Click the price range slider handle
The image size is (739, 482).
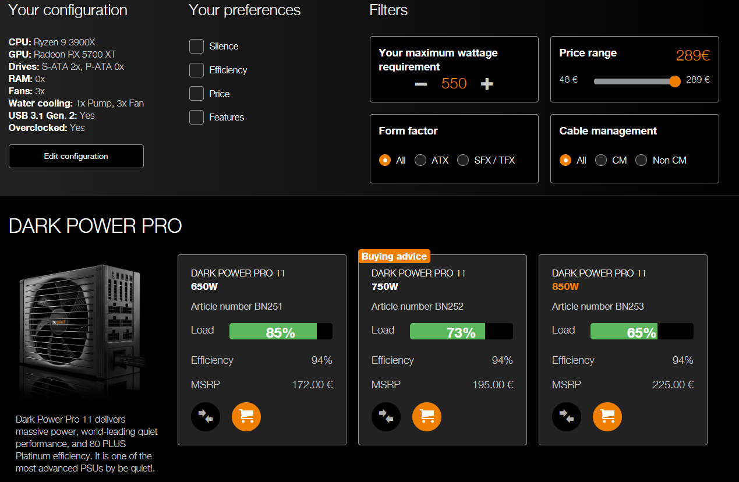click(675, 81)
